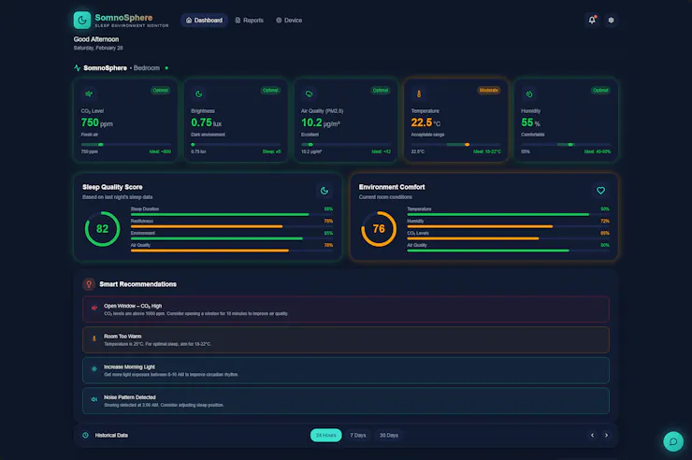Click the Historical Data label
The image size is (692, 460).
[111, 436]
